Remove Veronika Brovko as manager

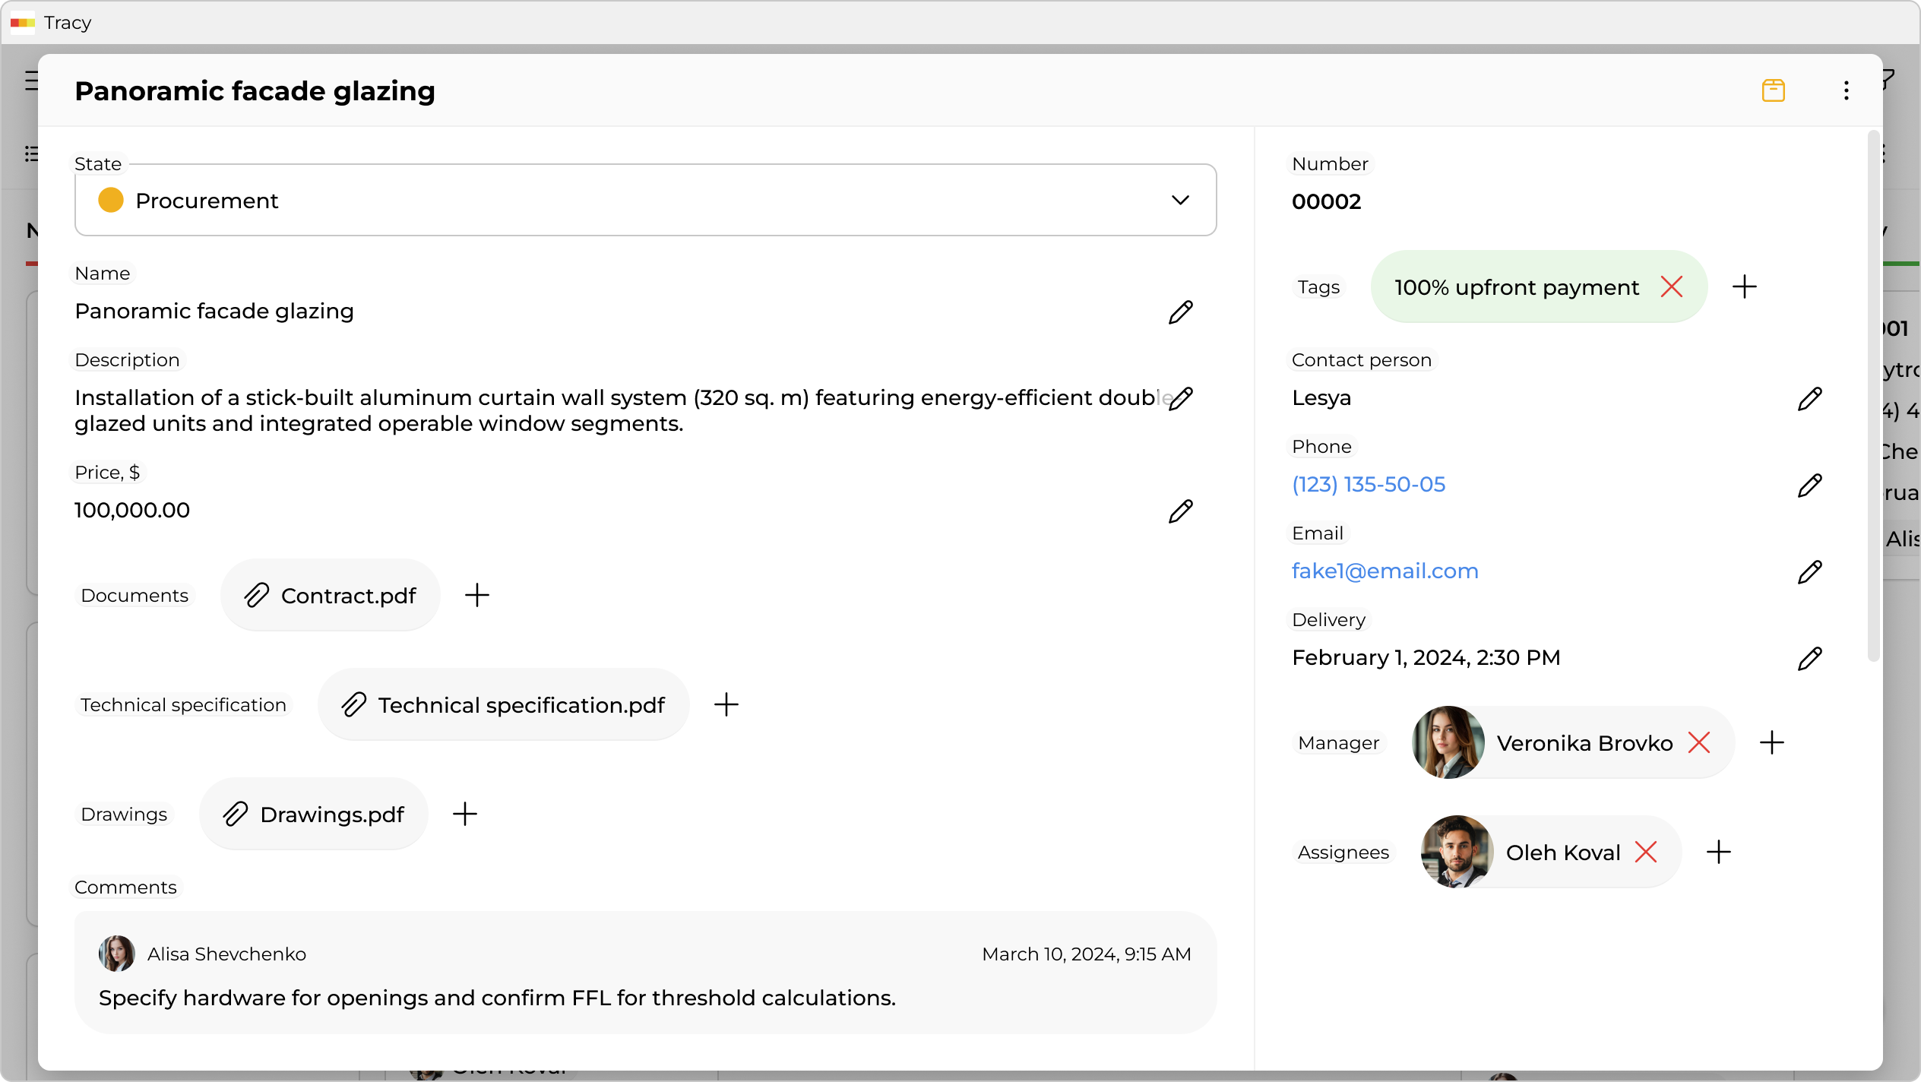[1698, 742]
